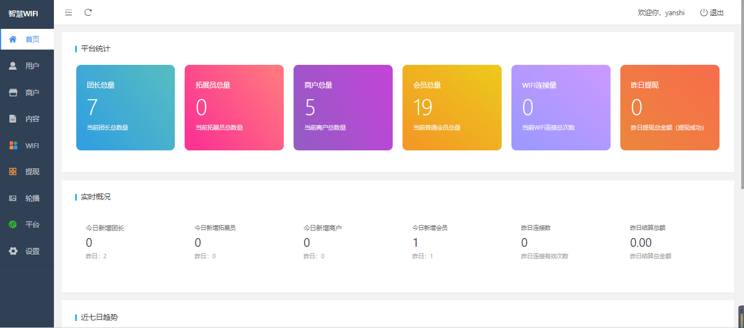Click the 团长总量 statistics card
This screenshot has width=744, height=328.
(125, 107)
